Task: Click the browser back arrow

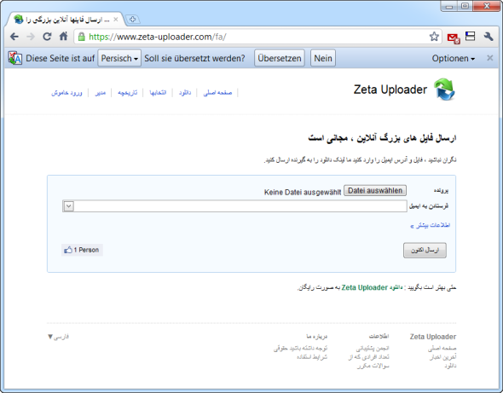Action: (x=14, y=37)
